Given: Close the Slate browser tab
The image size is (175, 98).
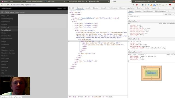Looking at the screenshot, I should [130, 2].
